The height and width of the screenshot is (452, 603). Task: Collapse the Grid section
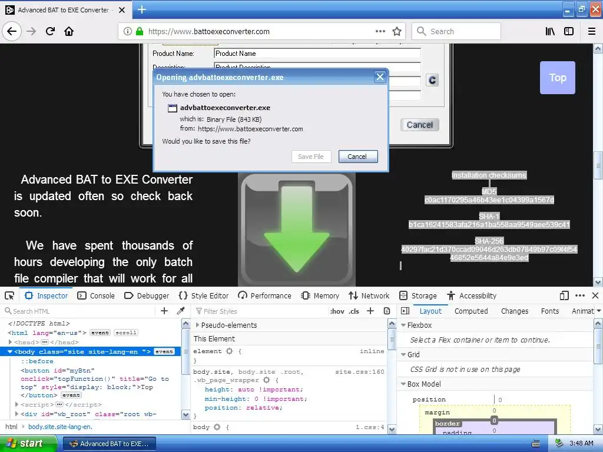click(403, 354)
